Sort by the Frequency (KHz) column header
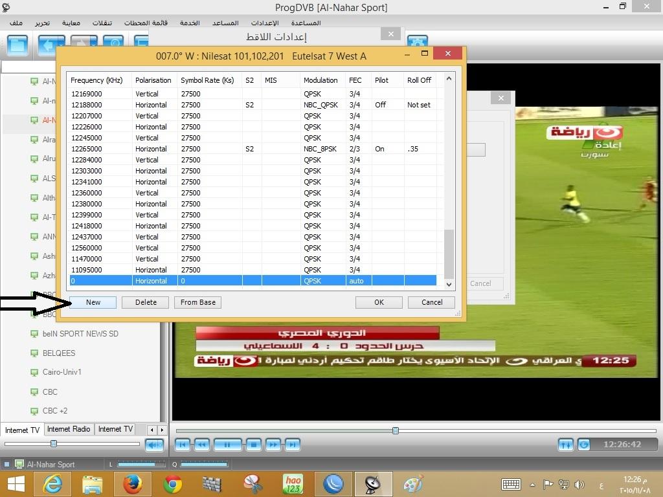 [x=96, y=80]
